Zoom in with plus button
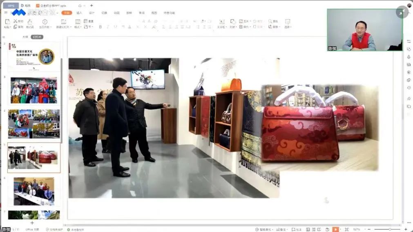Screen dimensions: 413x232 (406, 230)
